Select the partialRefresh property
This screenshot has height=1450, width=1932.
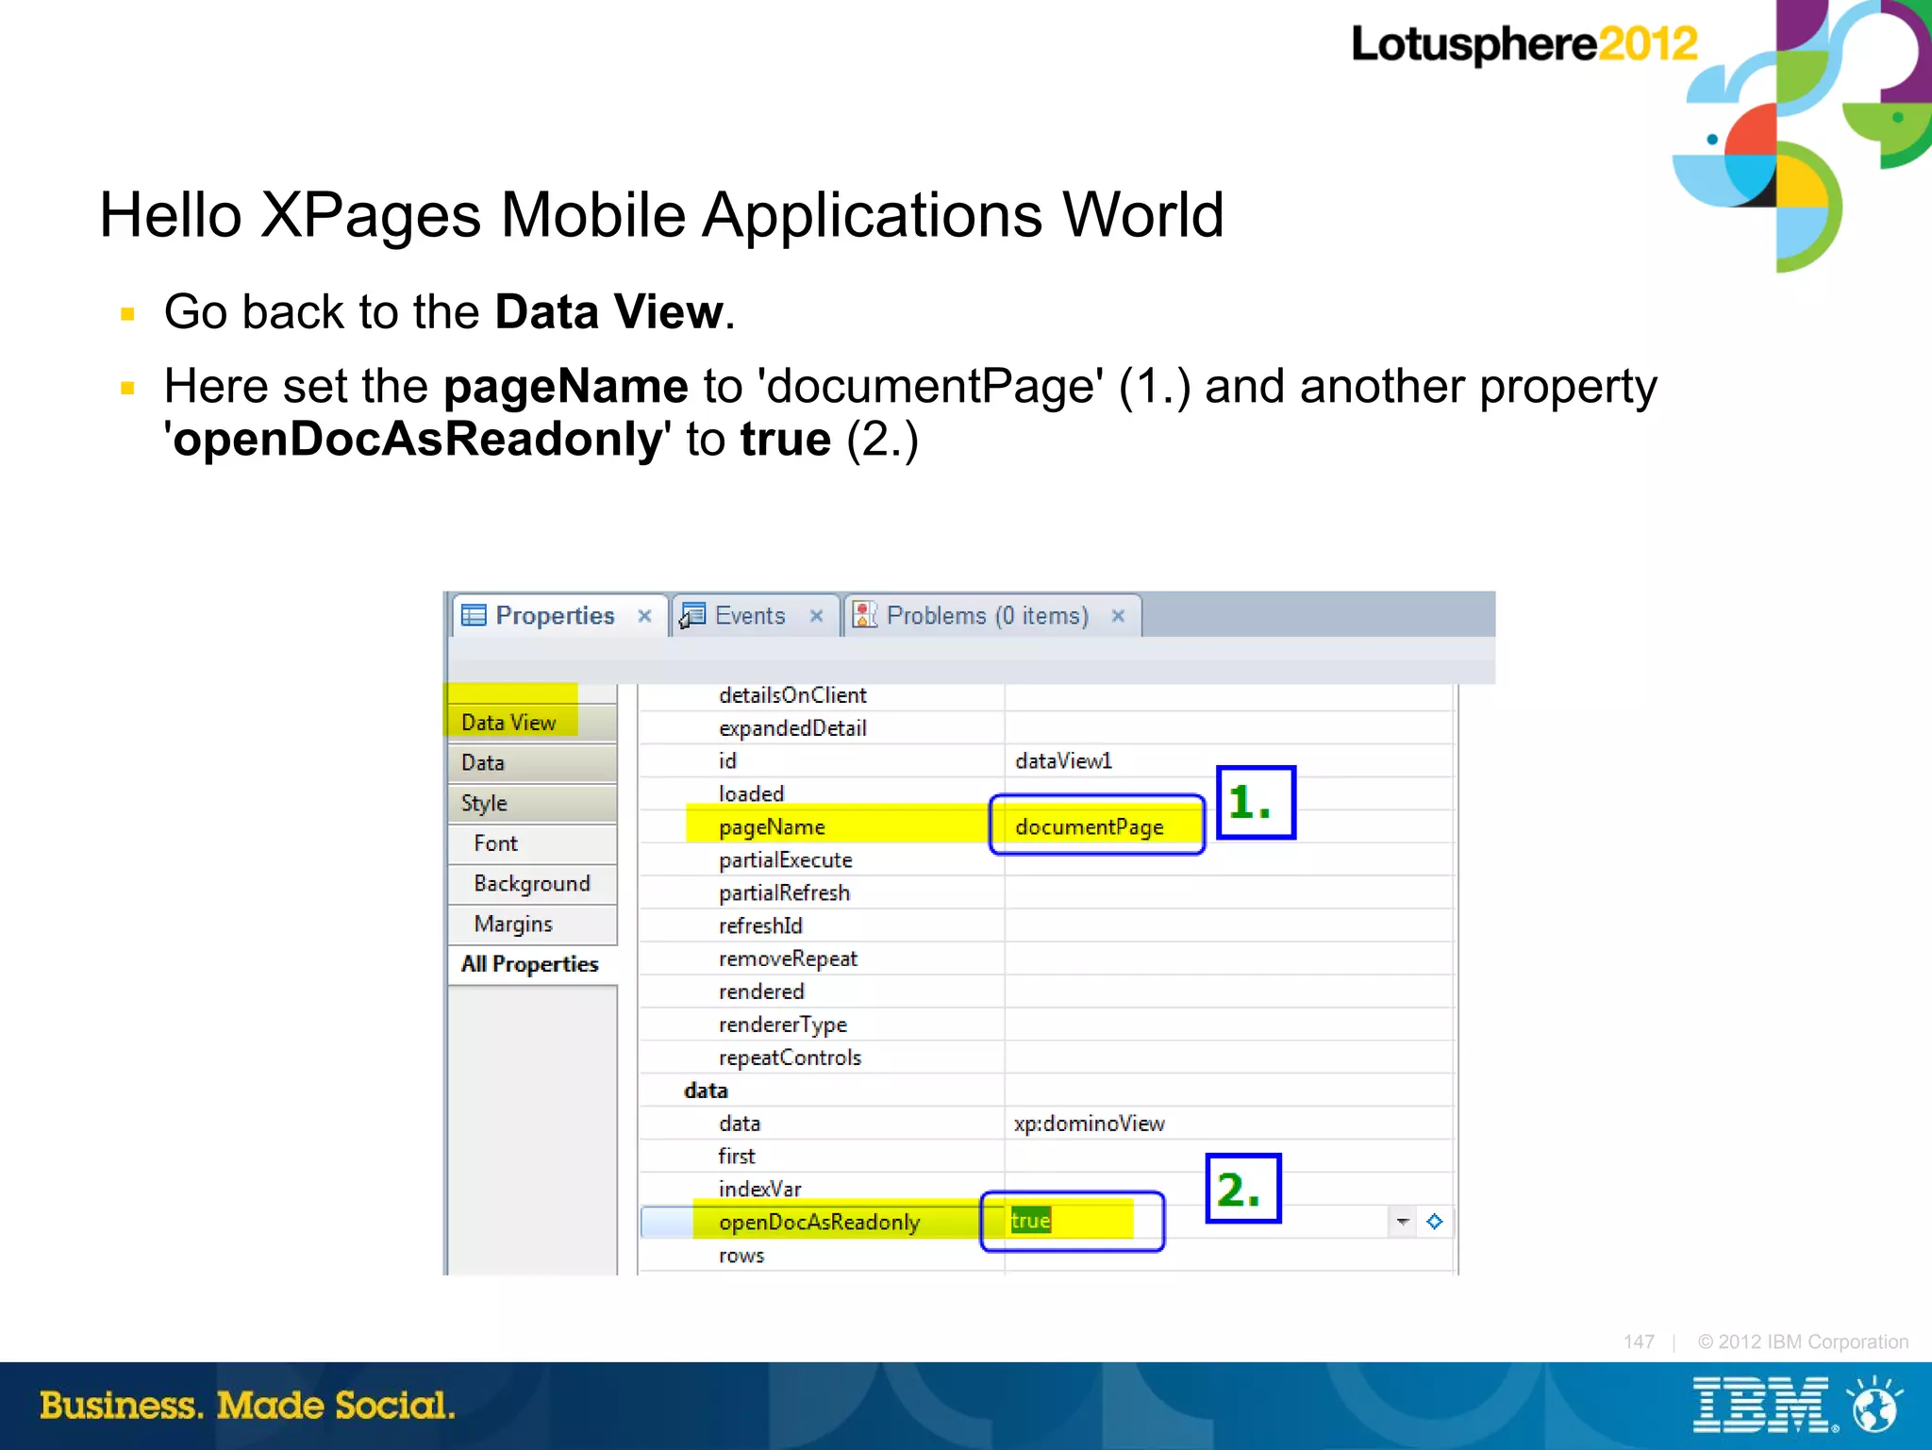pos(784,893)
